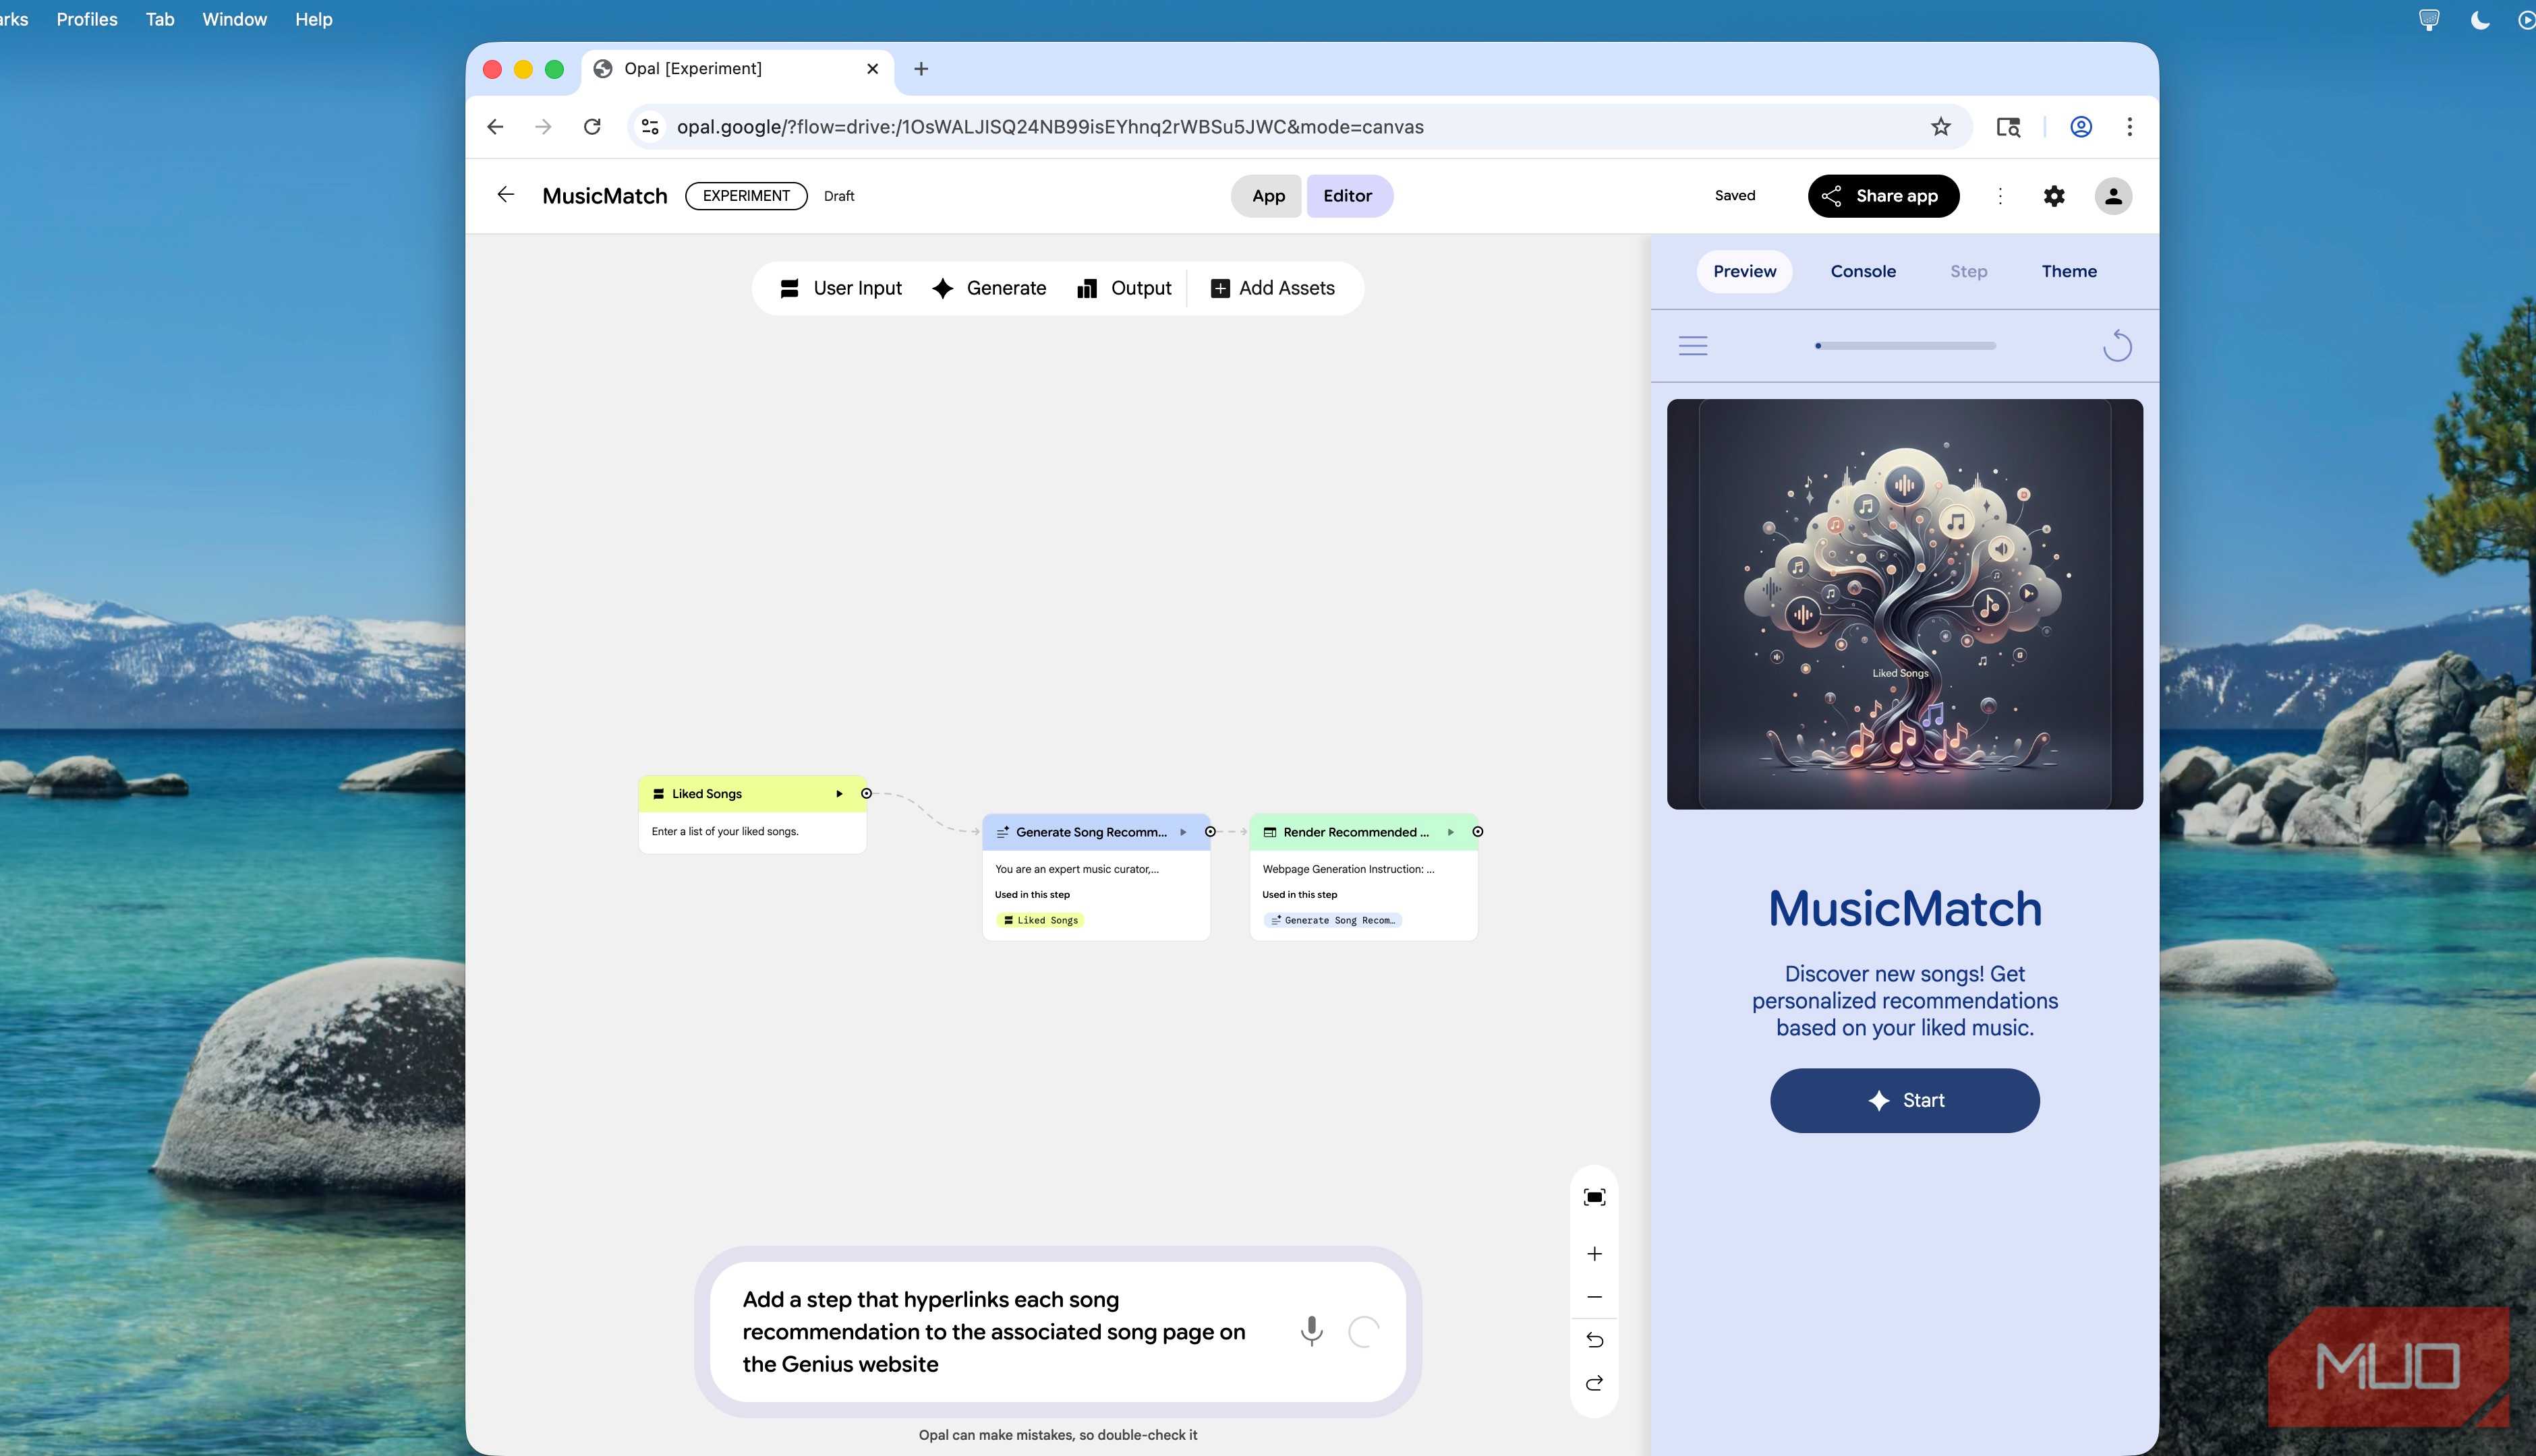Open the Window menu in the menu bar
The height and width of the screenshot is (1456, 2536).
tap(234, 20)
